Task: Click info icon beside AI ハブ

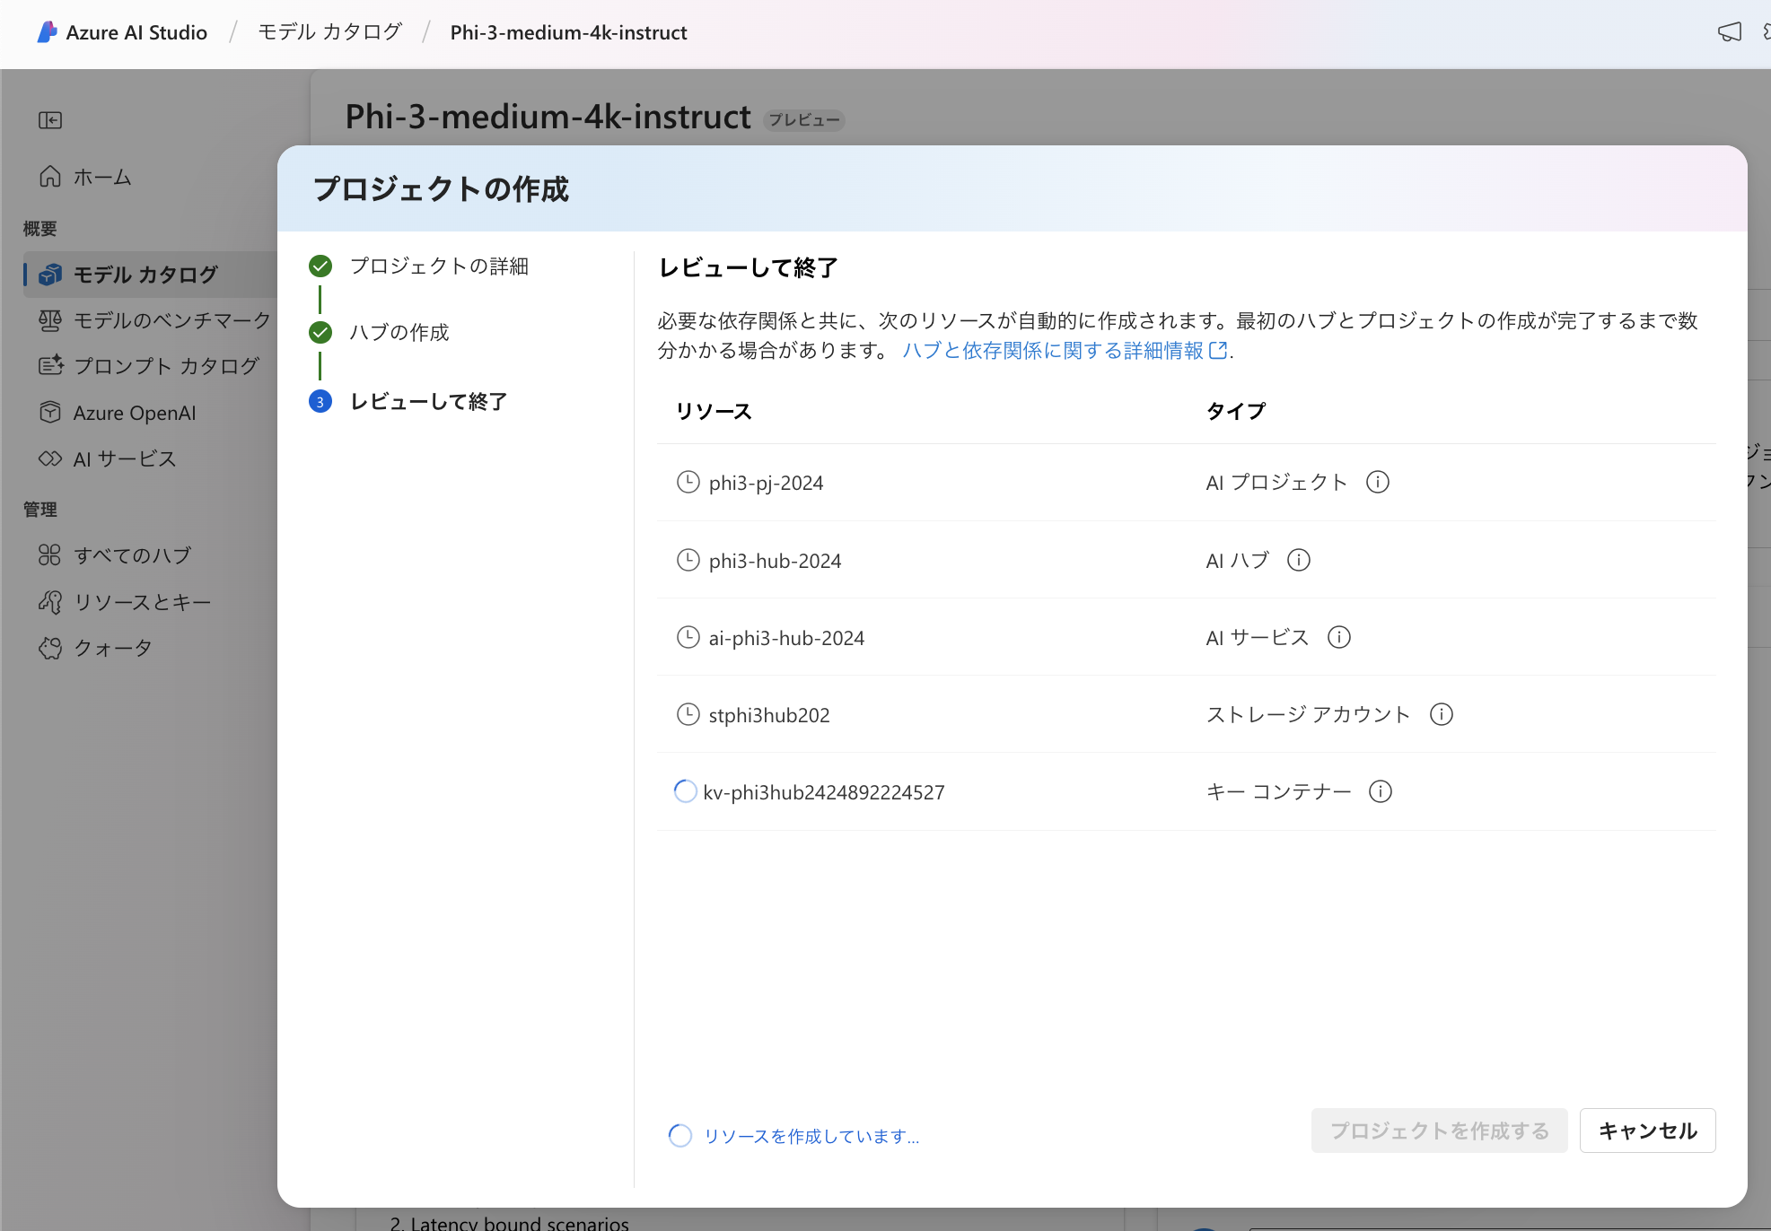Action: tap(1299, 561)
